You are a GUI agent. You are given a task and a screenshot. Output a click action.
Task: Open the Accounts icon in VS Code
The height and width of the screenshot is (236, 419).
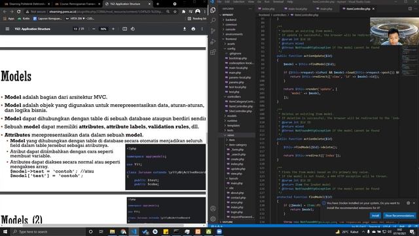tap(213, 208)
